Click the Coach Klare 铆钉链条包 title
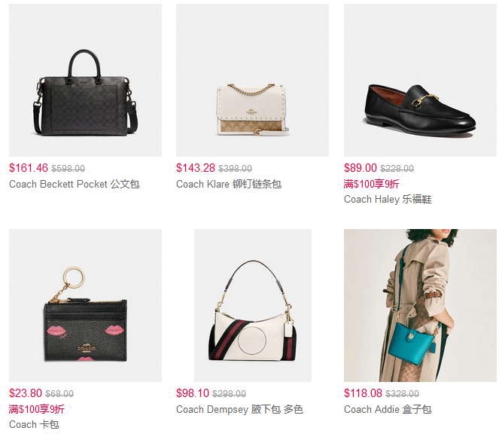 coord(229,184)
